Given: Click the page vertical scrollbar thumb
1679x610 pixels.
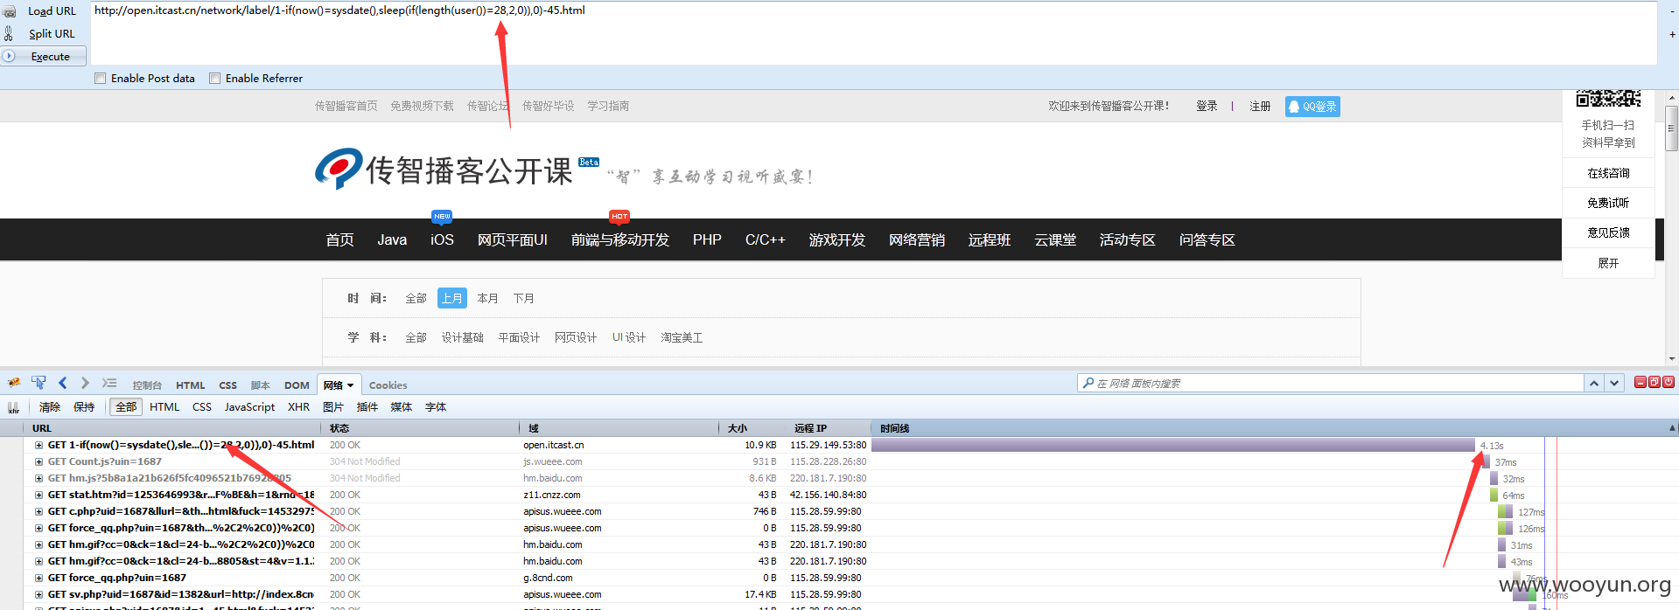Looking at the screenshot, I should pos(1672,128).
